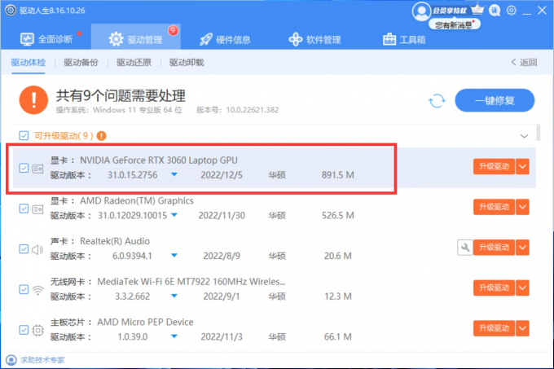This screenshot has width=554, height=369.
Task: Switch to 驱动还原 sub-tab
Action: (x=134, y=63)
